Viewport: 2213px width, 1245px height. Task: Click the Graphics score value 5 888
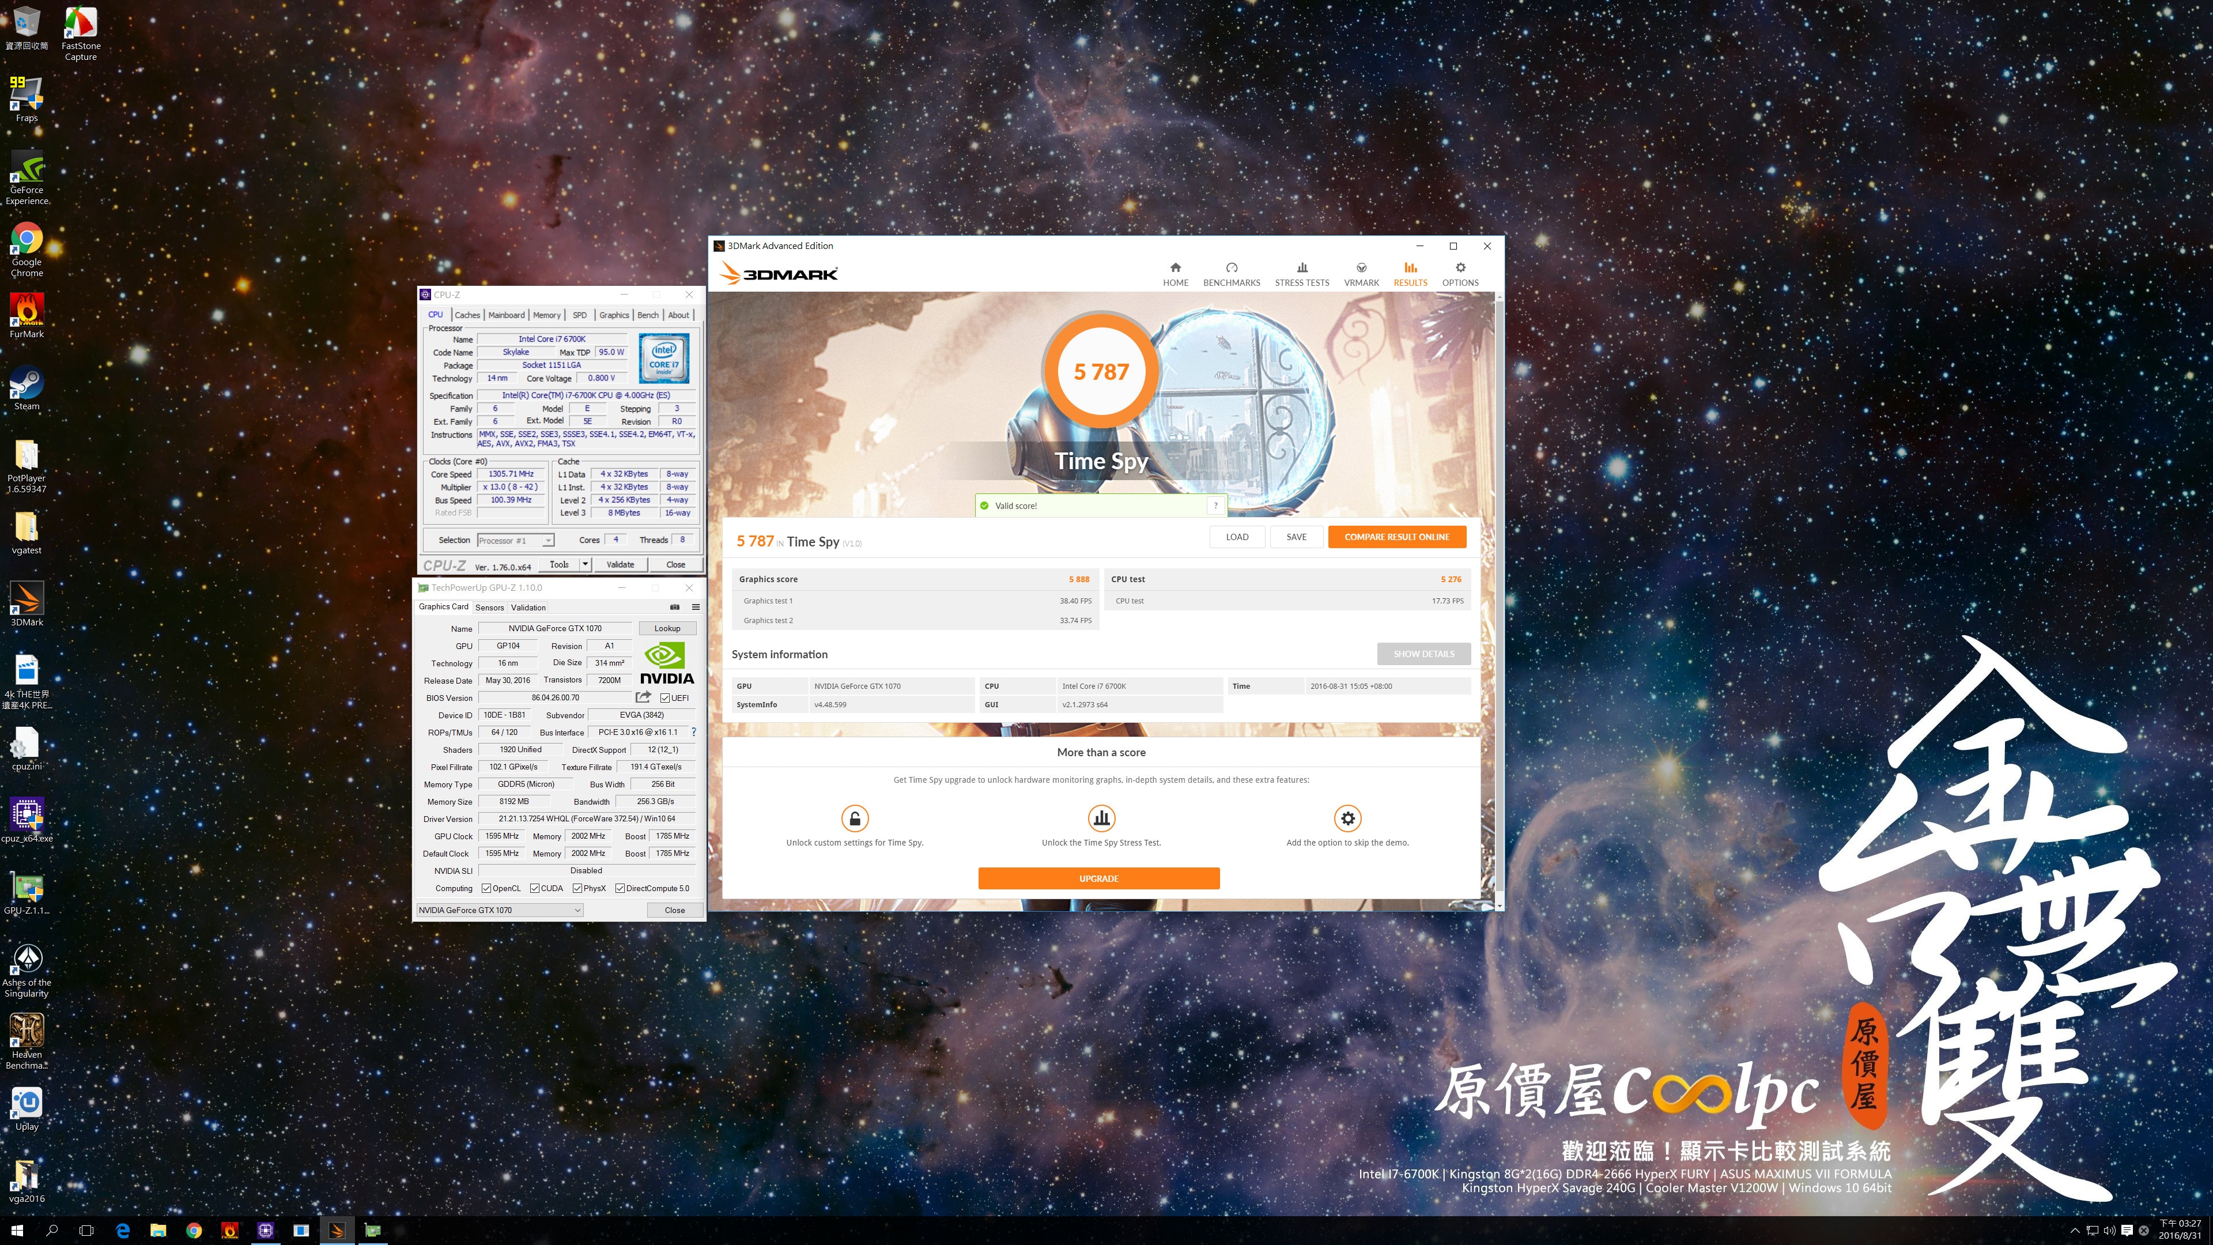1079,579
